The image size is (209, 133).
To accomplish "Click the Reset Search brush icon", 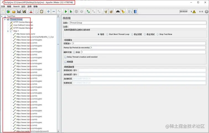I will coord(123,12).
